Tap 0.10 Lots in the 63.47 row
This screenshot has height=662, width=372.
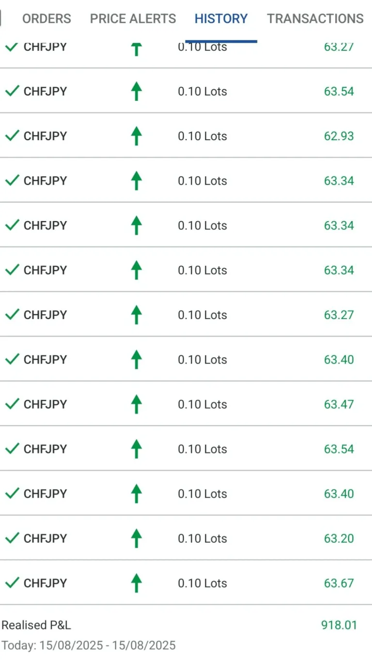[x=202, y=404]
